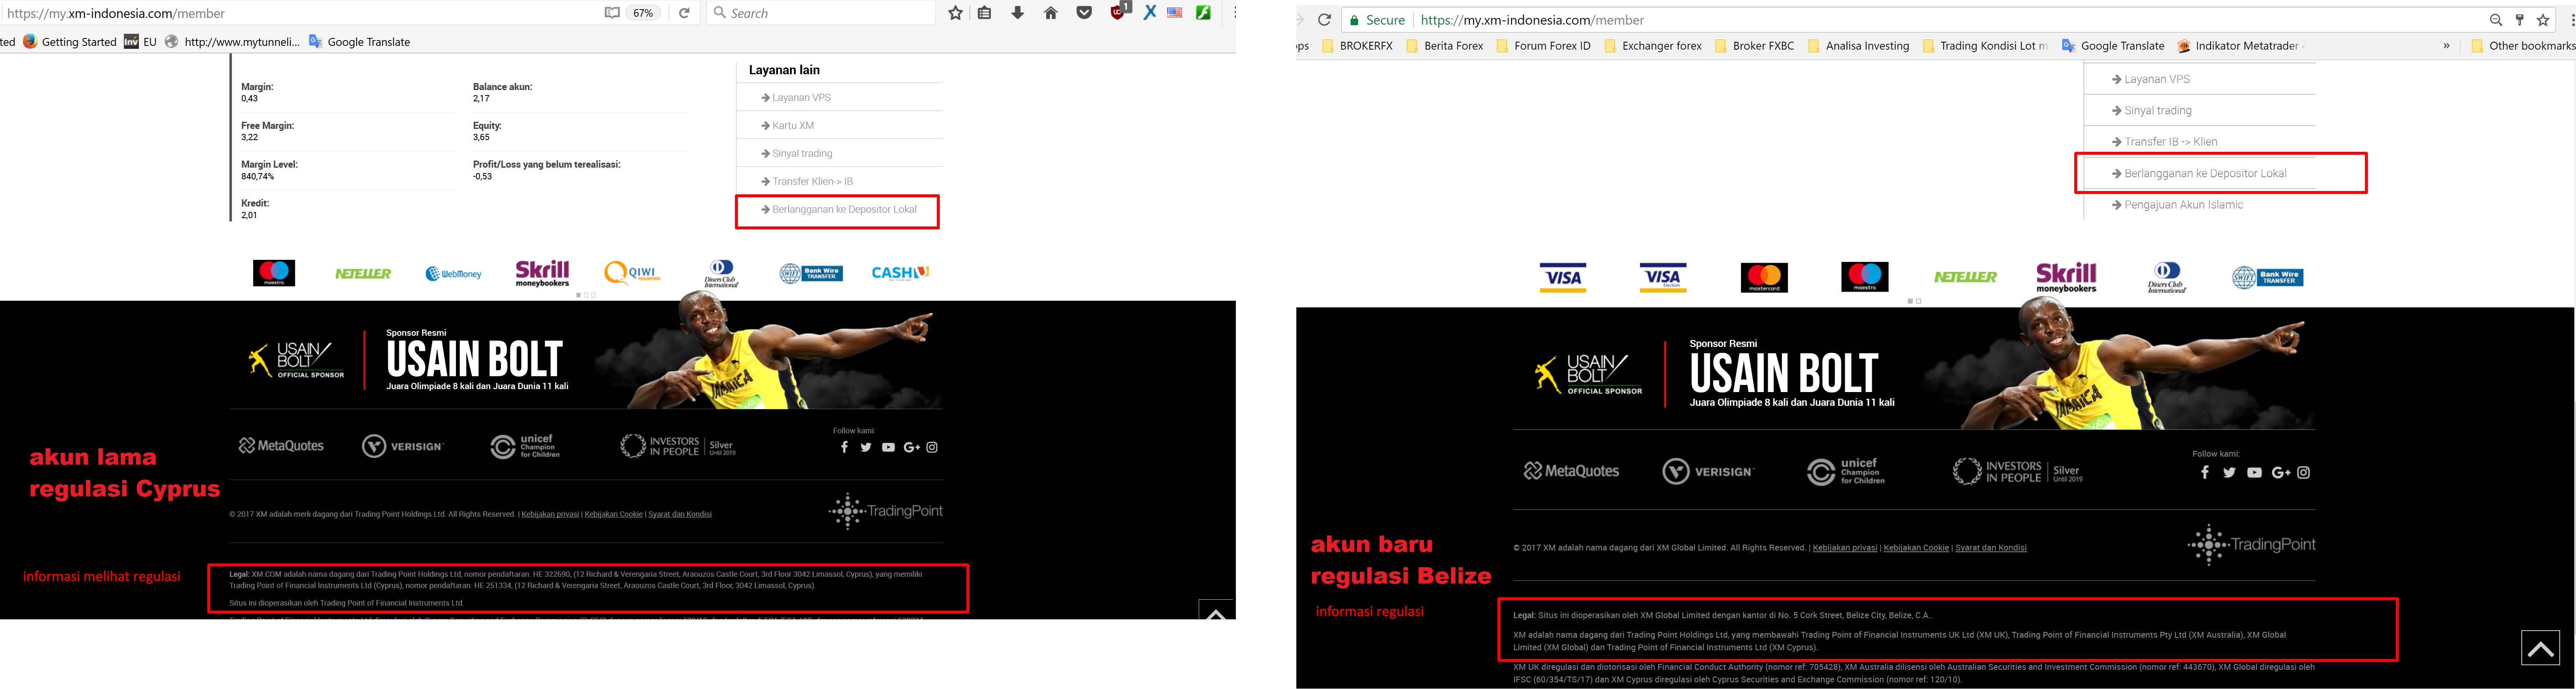Go to the Firefox home page icon

[1051, 13]
